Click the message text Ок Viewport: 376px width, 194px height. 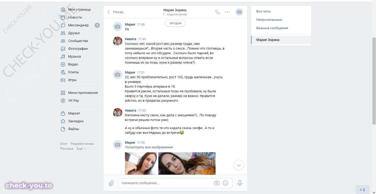pyautogui.click(x=127, y=29)
